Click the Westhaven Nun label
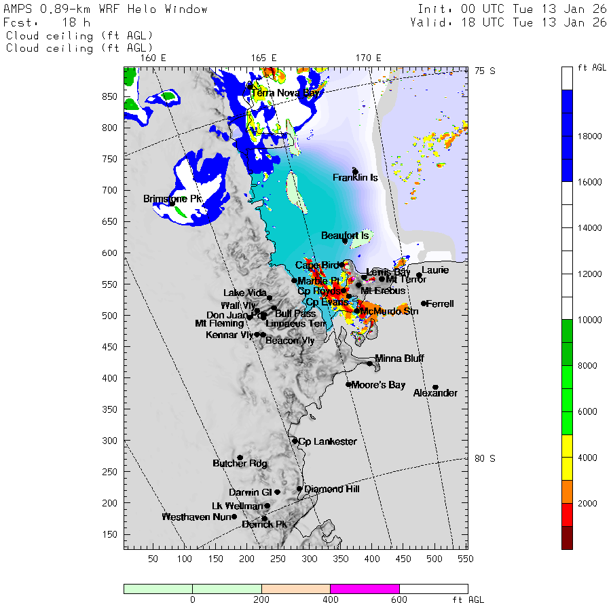611x611 pixels. tap(196, 517)
